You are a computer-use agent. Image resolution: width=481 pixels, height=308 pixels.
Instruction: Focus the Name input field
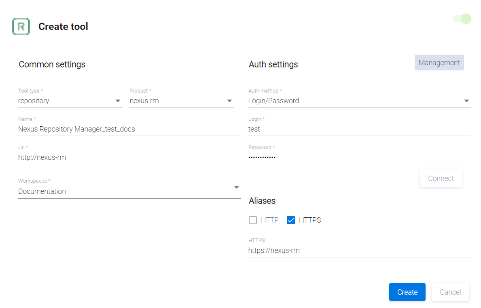129,129
